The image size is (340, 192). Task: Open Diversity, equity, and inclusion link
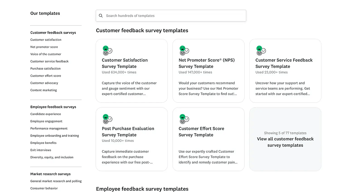[52, 157]
